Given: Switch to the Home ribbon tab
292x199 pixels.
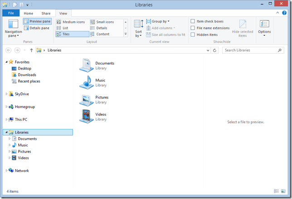Looking at the screenshot, I should 28,14.
